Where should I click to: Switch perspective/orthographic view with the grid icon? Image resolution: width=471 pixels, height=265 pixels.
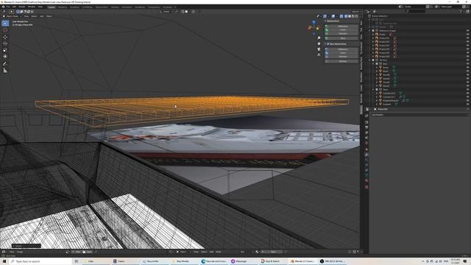[319, 55]
